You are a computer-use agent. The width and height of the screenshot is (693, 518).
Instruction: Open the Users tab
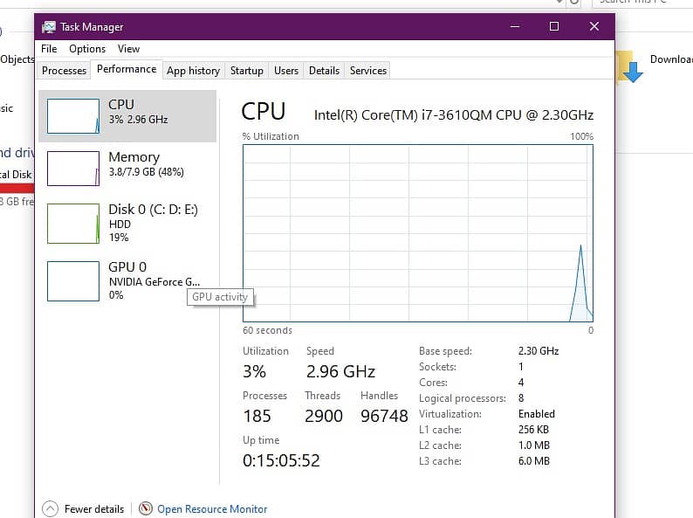286,71
